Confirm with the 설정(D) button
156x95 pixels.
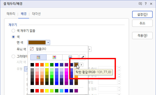click(x=142, y=14)
